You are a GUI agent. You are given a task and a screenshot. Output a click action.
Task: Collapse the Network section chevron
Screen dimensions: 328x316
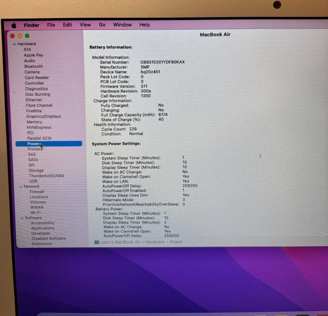20,186
